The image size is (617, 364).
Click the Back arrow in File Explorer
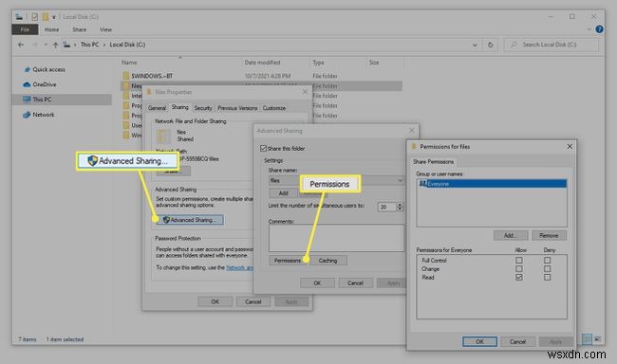(x=21, y=45)
